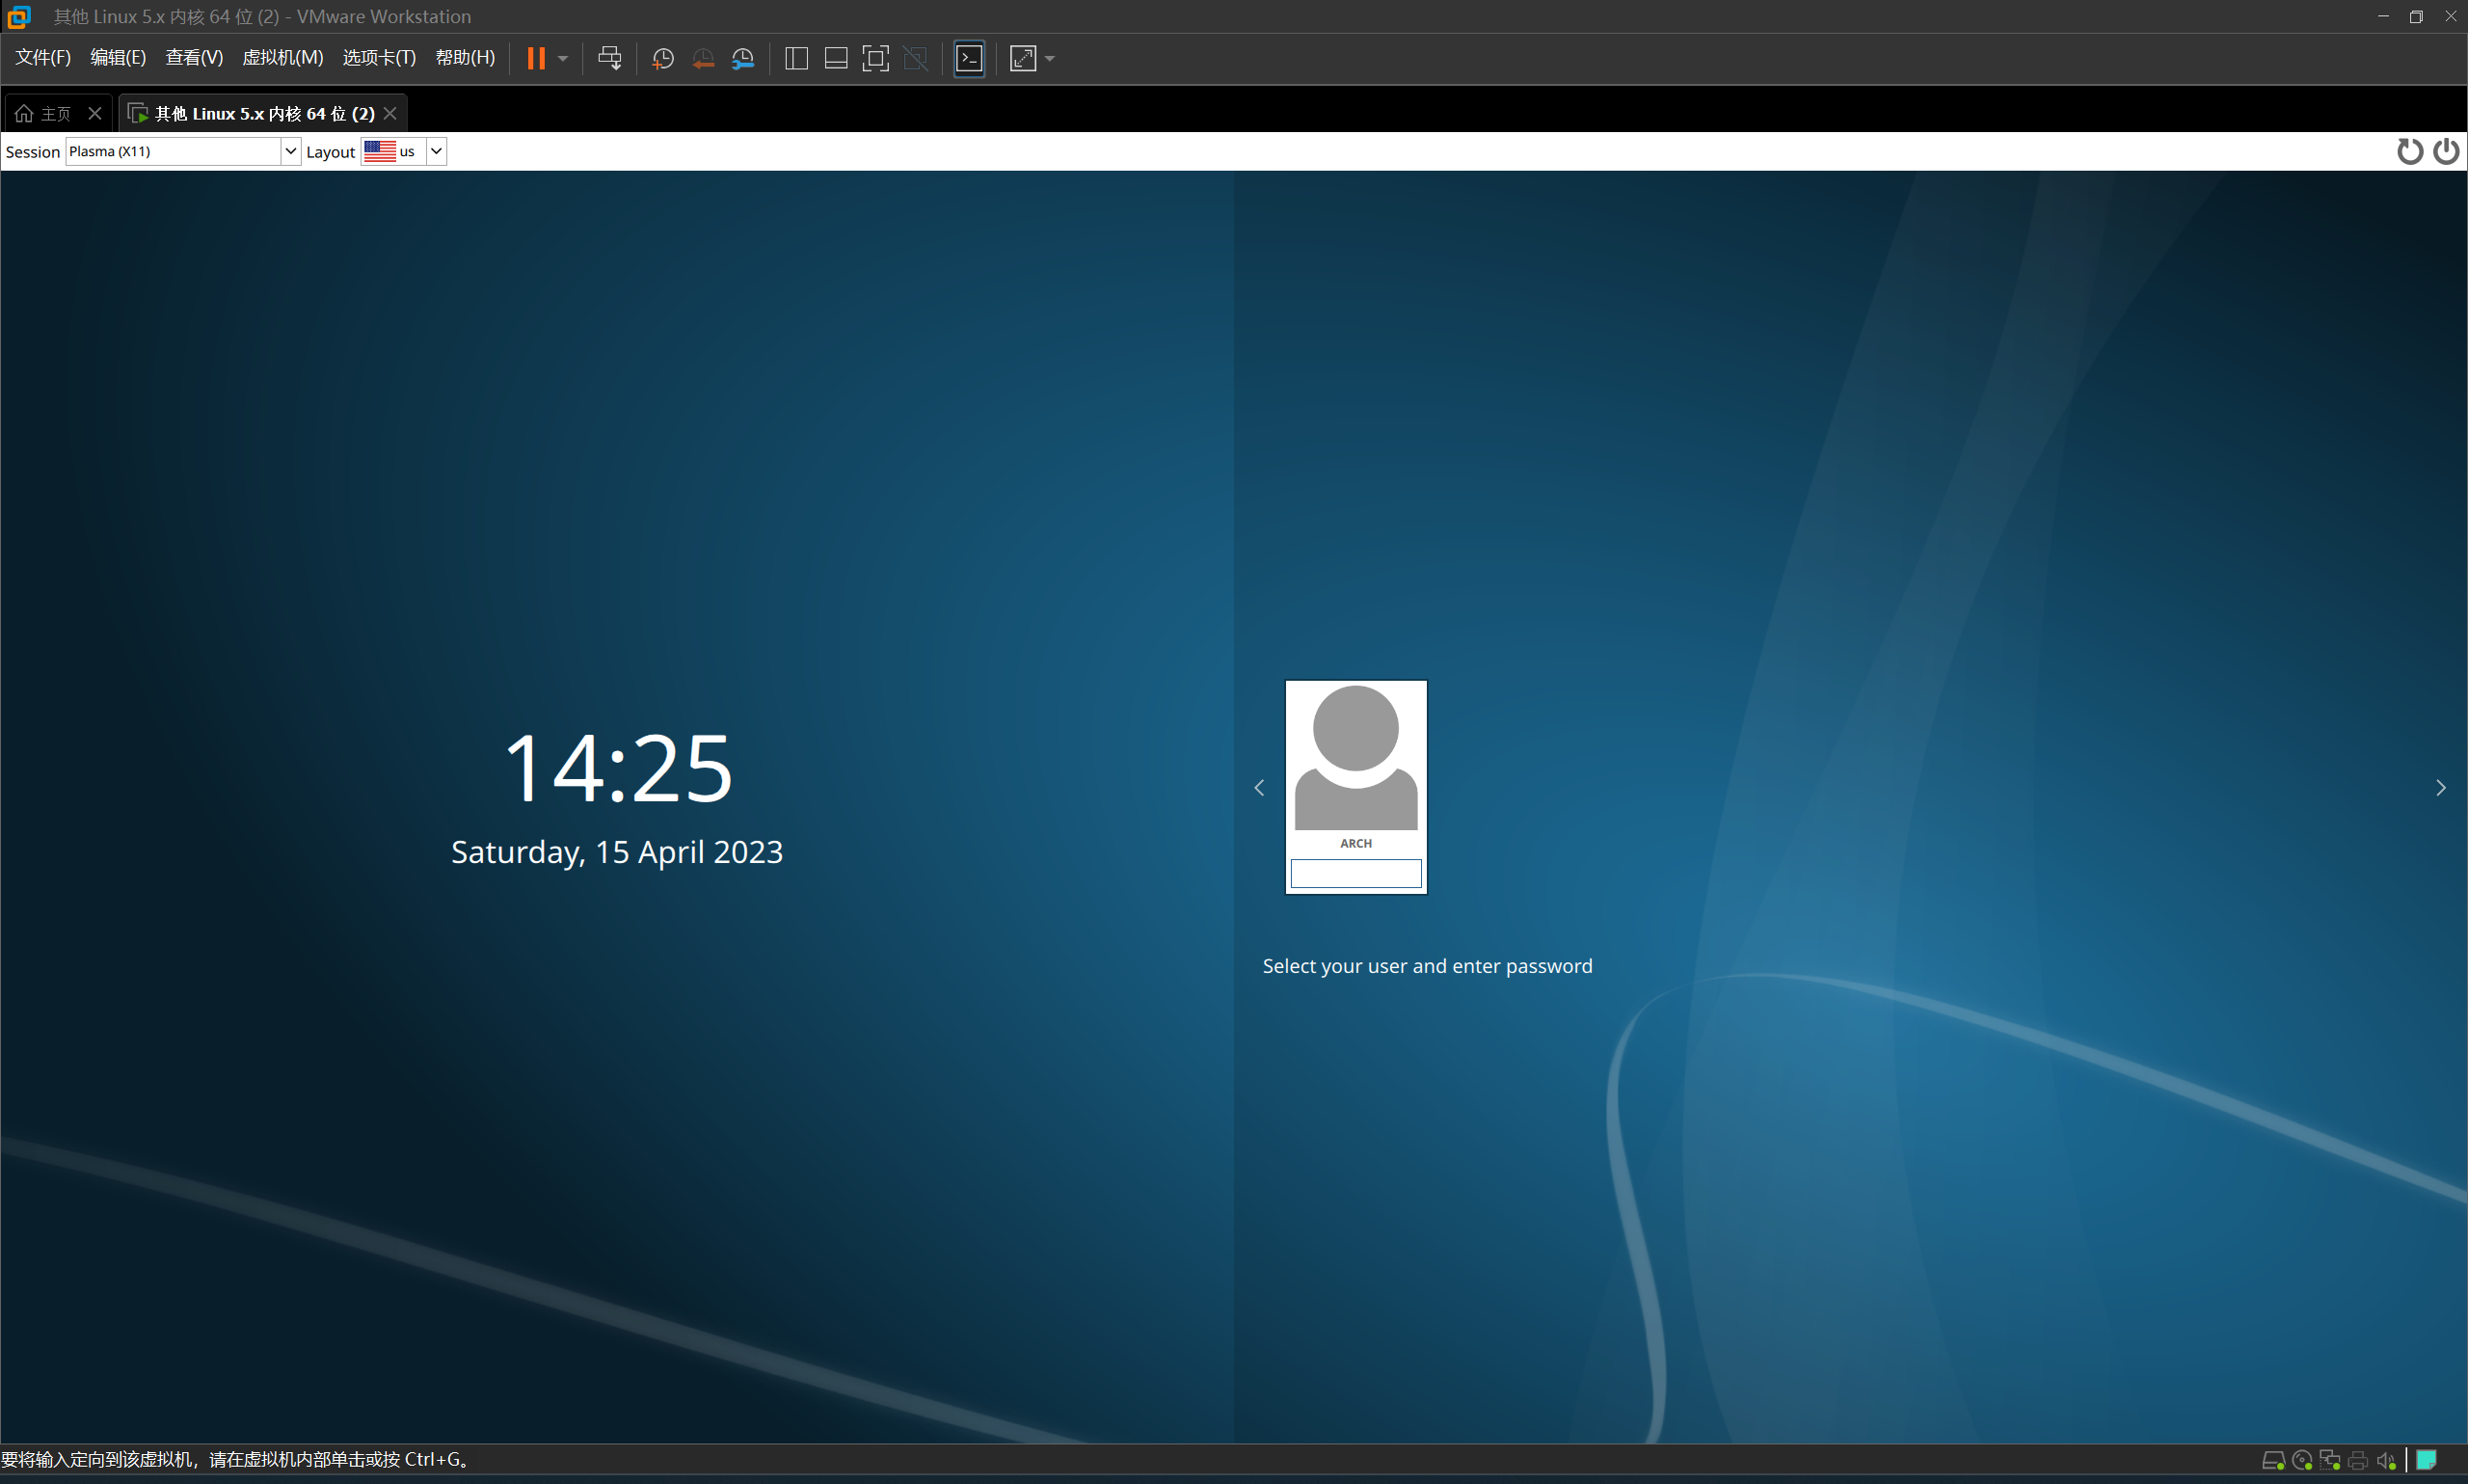Screen dimensions: 2468x1484
Task: Click the take snapshot clock icon
Action: pyautogui.click(x=661, y=59)
